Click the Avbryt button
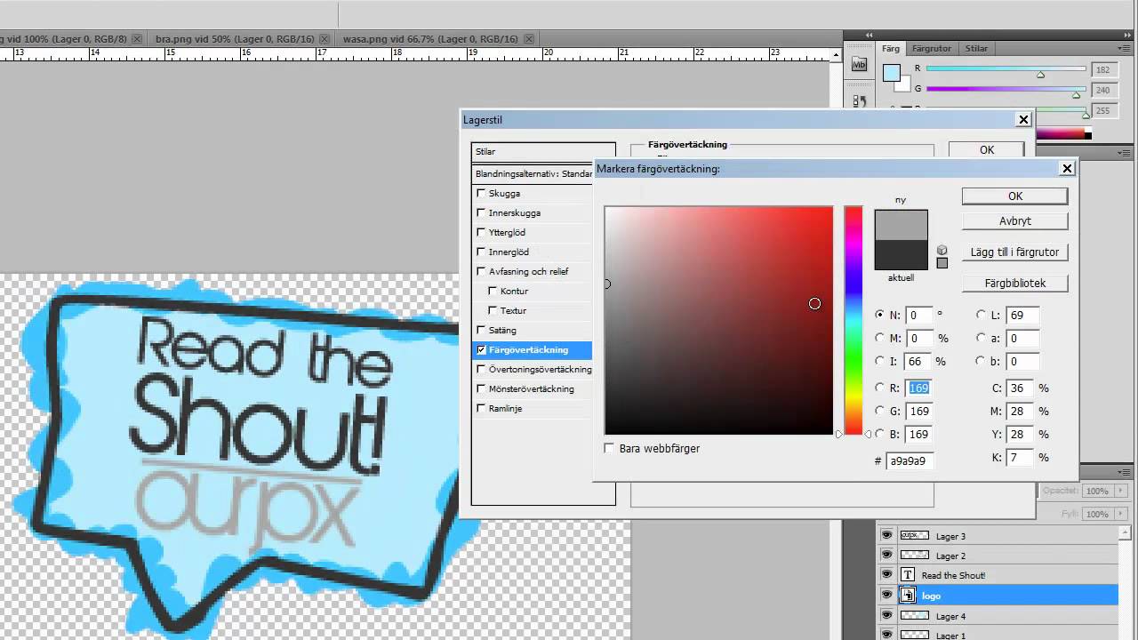The image size is (1138, 640). tap(1014, 220)
